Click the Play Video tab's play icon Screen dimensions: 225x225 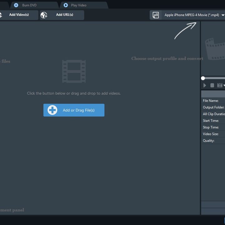66,5
